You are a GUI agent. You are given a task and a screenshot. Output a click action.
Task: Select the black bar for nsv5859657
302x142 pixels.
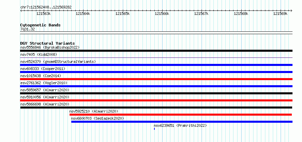click(156, 93)
